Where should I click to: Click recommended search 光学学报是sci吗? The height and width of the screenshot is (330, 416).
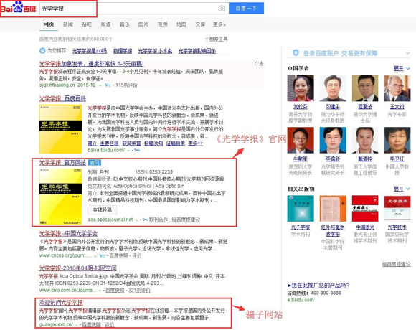pos(90,51)
